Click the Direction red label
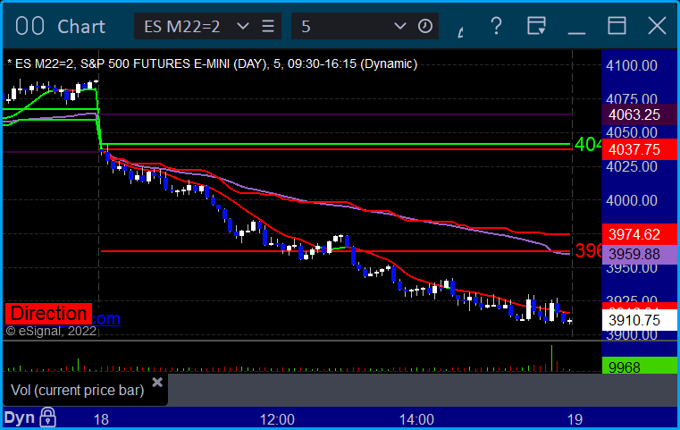 tap(48, 314)
